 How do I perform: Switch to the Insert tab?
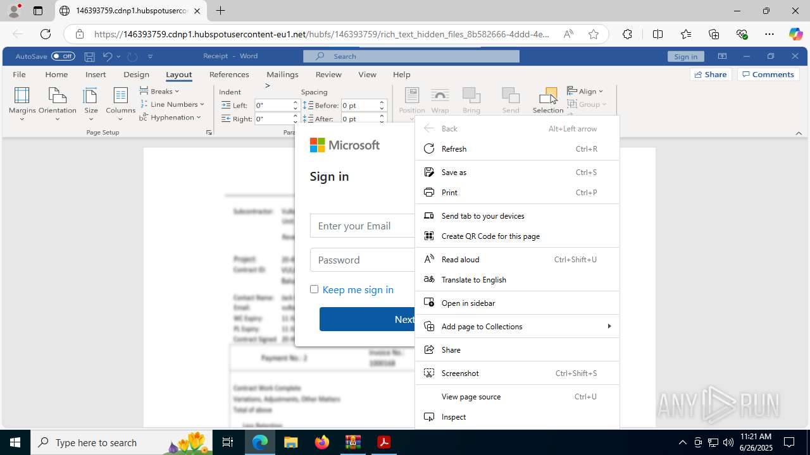coord(96,75)
